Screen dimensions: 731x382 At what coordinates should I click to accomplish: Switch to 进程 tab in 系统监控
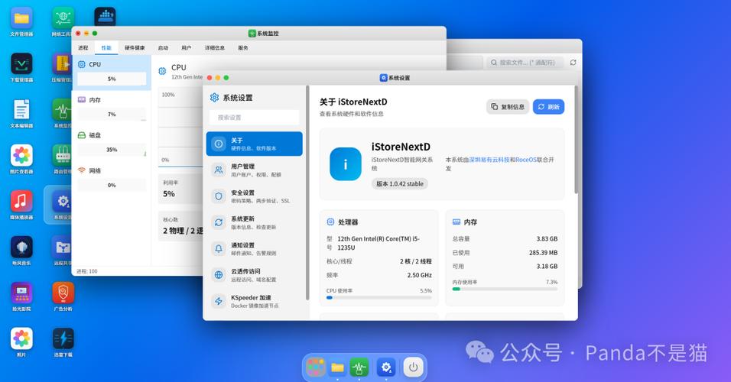coord(83,48)
